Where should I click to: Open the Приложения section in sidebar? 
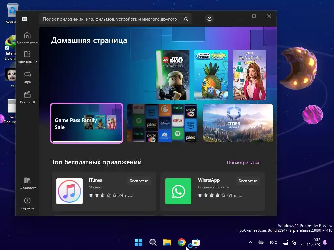[x=27, y=57]
